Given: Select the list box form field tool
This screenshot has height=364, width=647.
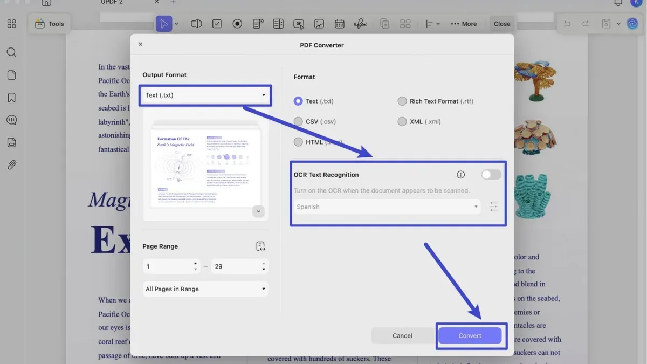Looking at the screenshot, I should 278,24.
